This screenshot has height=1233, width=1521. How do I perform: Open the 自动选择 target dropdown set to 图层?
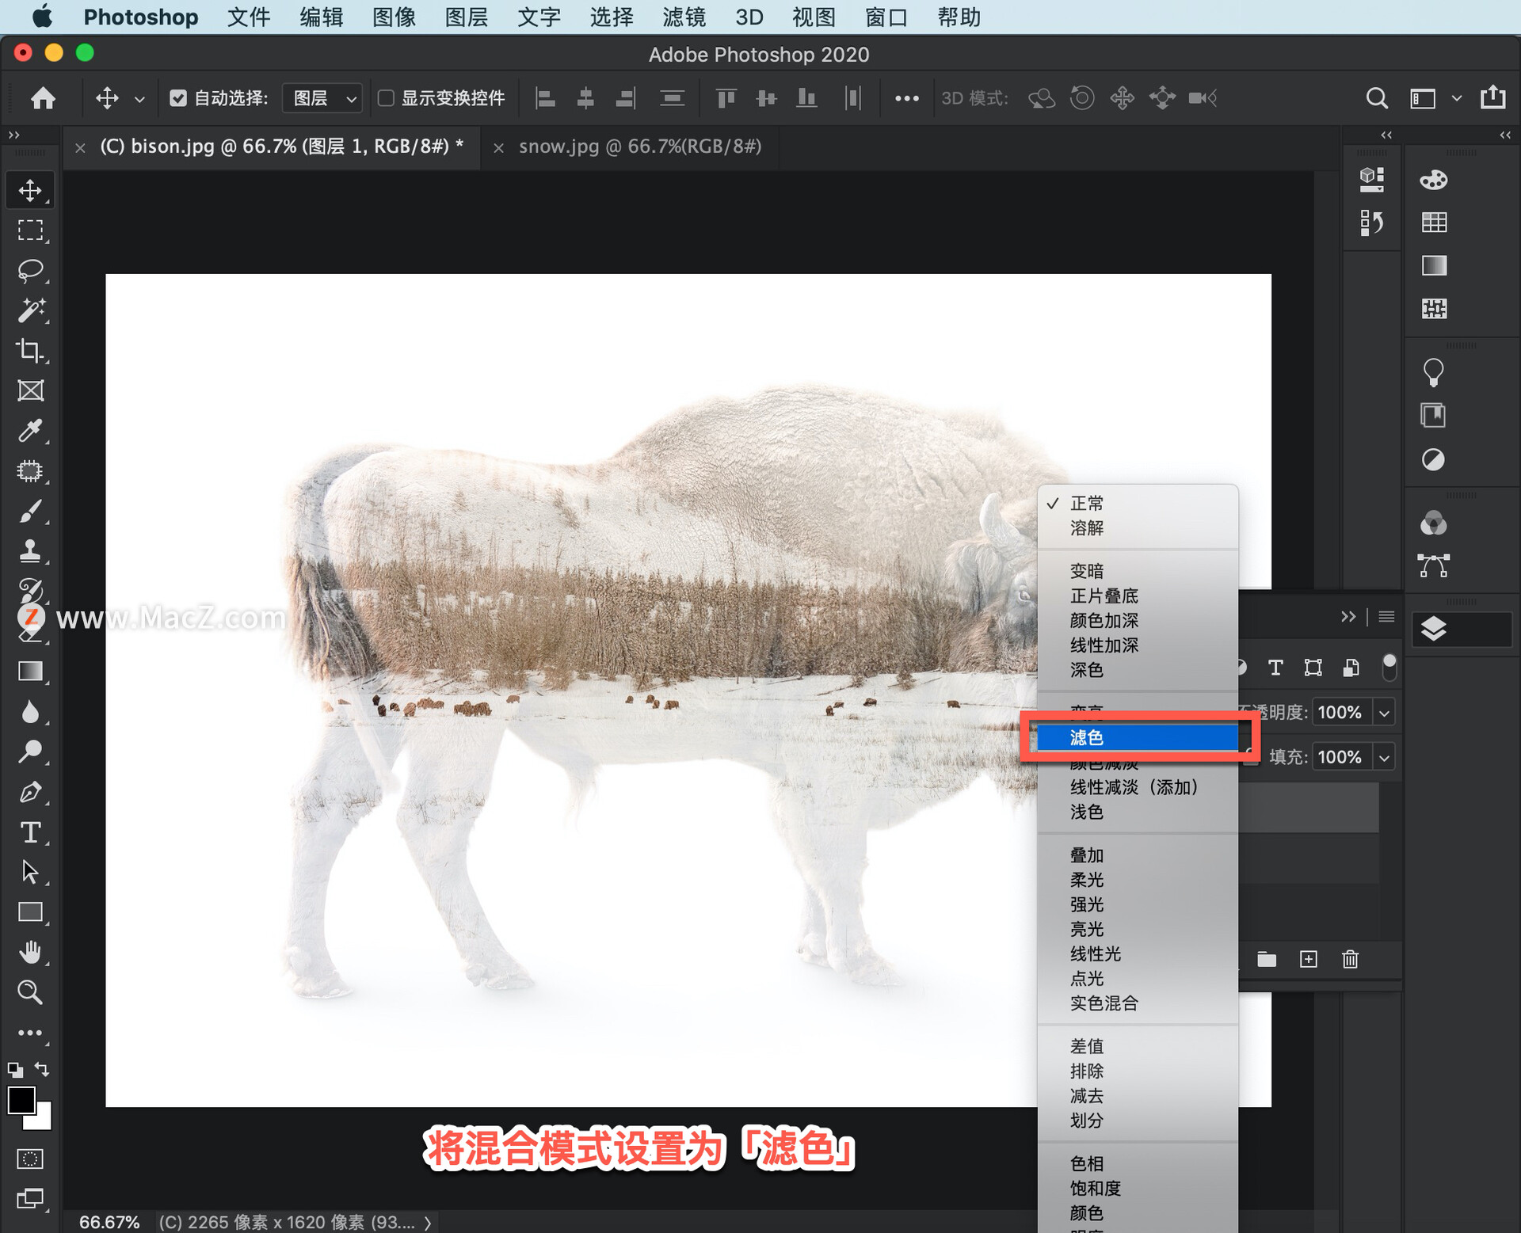point(322,97)
